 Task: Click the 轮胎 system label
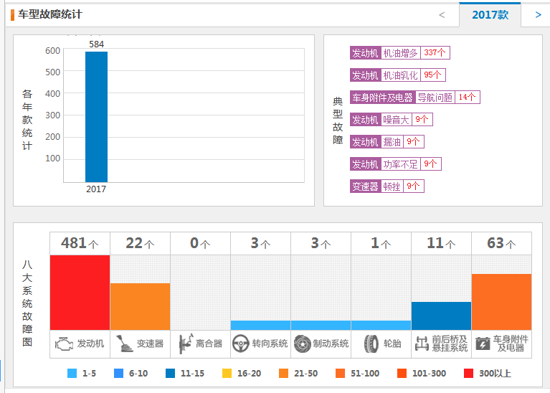click(392, 344)
